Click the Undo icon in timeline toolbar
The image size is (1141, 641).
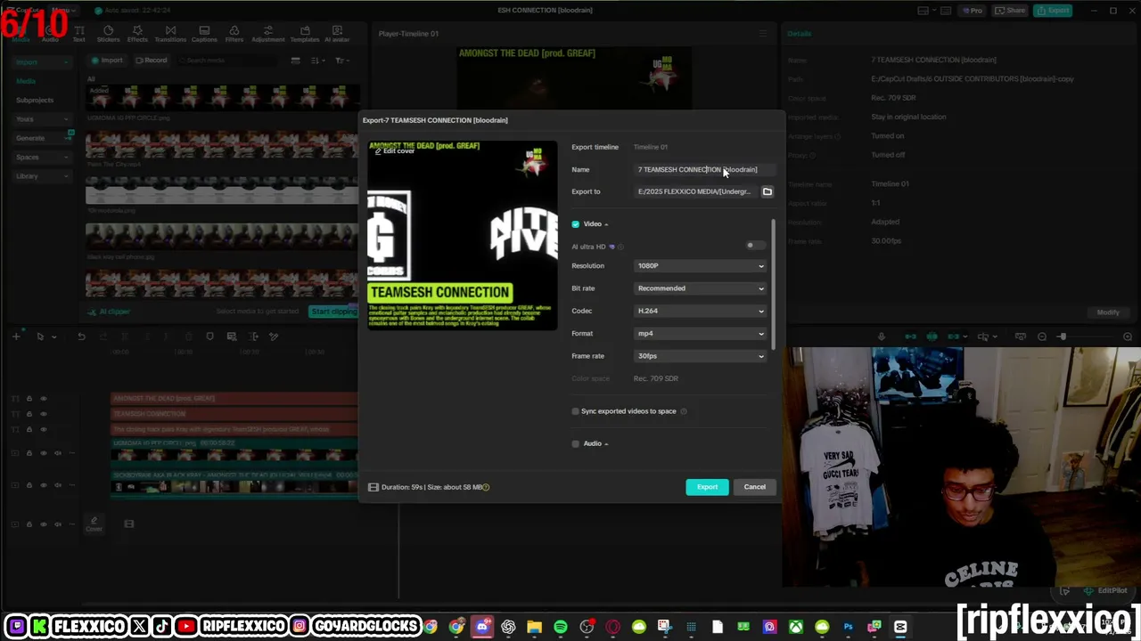(x=81, y=337)
